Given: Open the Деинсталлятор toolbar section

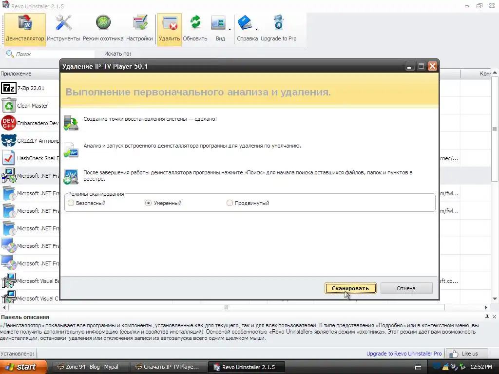Looking at the screenshot, I should pyautogui.click(x=25, y=29).
